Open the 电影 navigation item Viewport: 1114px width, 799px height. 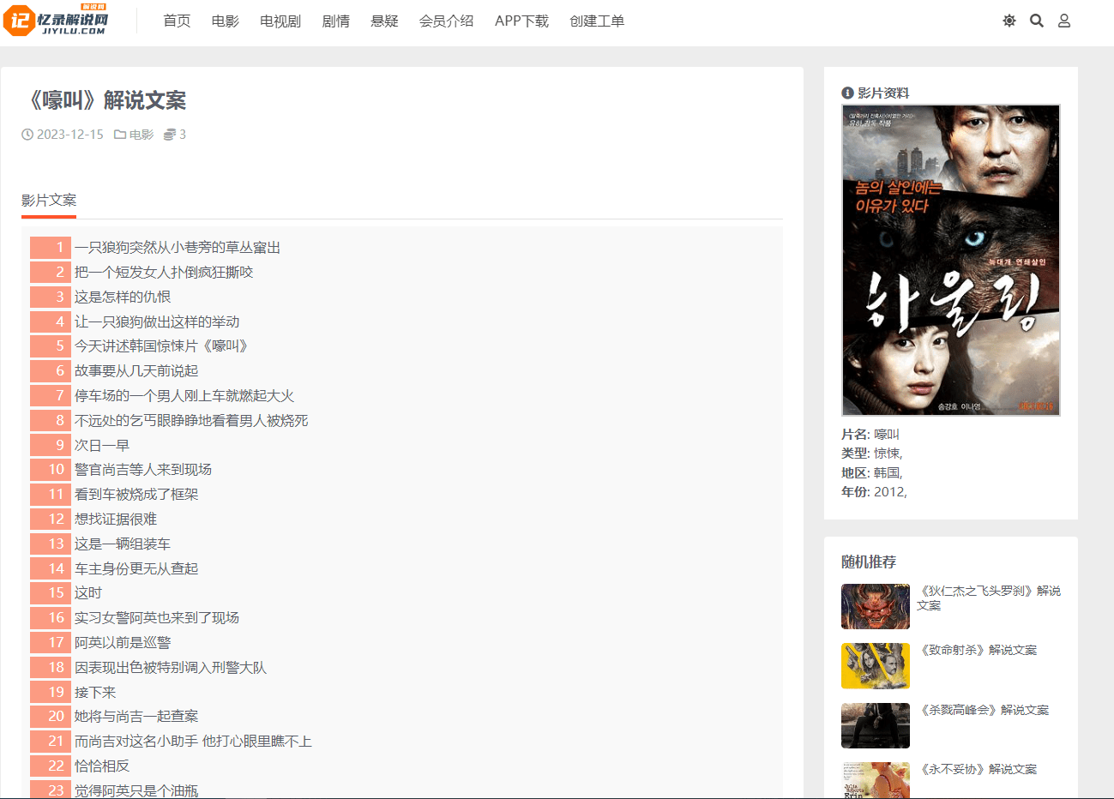[x=226, y=21]
